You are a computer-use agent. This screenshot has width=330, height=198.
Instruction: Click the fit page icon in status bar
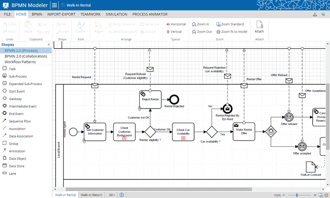tap(321, 195)
